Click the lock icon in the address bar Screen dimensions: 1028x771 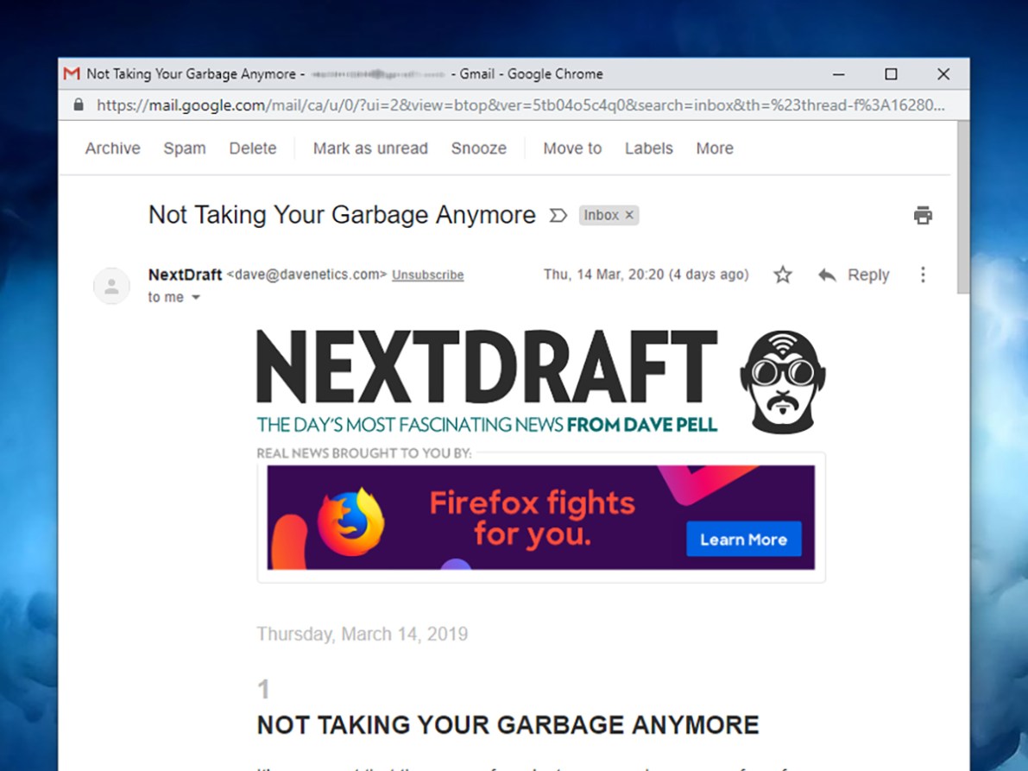click(78, 105)
